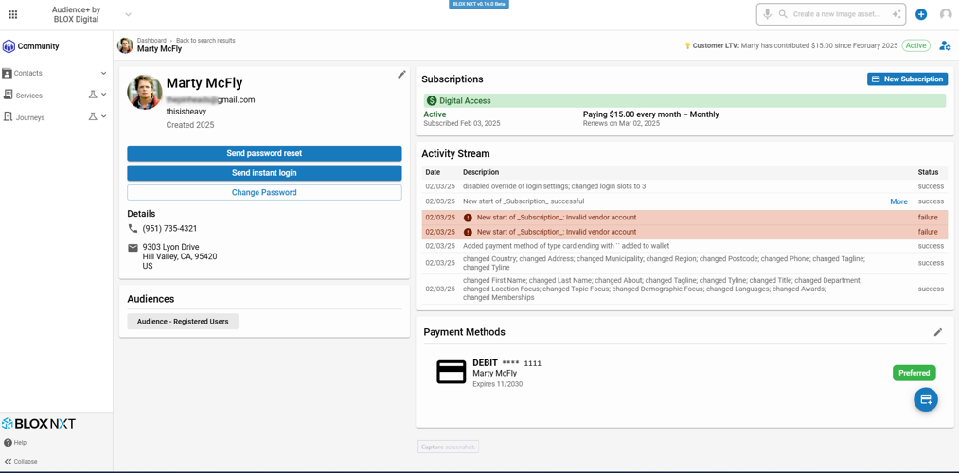The width and height of the screenshot is (959, 473).
Task: Open the user account avatar menu
Action: pyautogui.click(x=946, y=14)
